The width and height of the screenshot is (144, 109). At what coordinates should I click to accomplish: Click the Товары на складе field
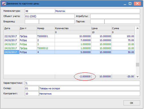tap(90, 88)
